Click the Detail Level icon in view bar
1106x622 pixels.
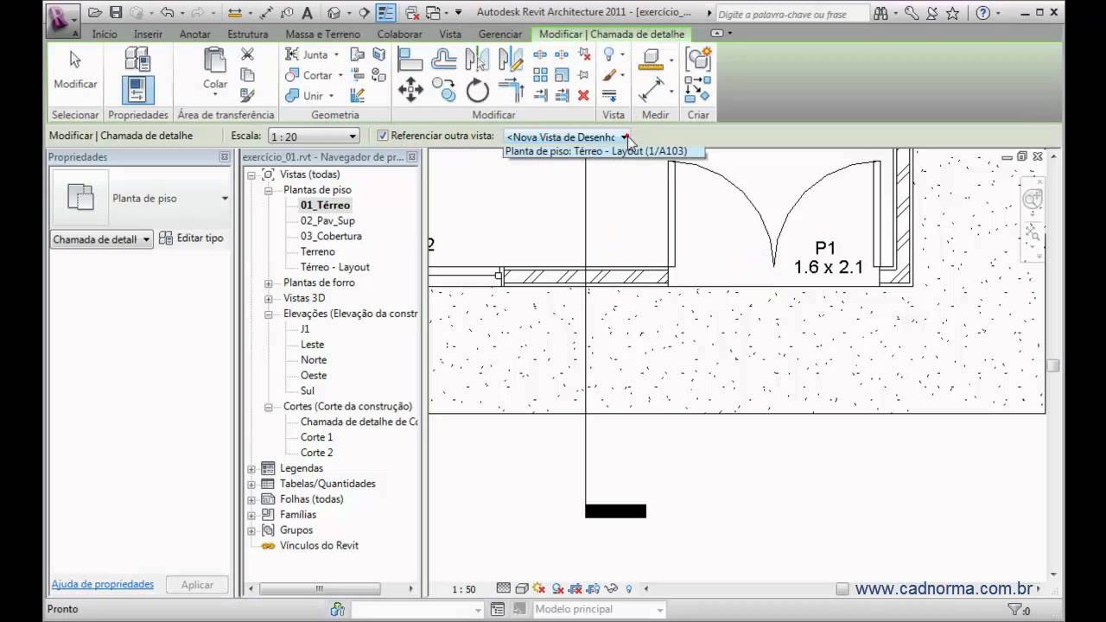click(x=504, y=589)
